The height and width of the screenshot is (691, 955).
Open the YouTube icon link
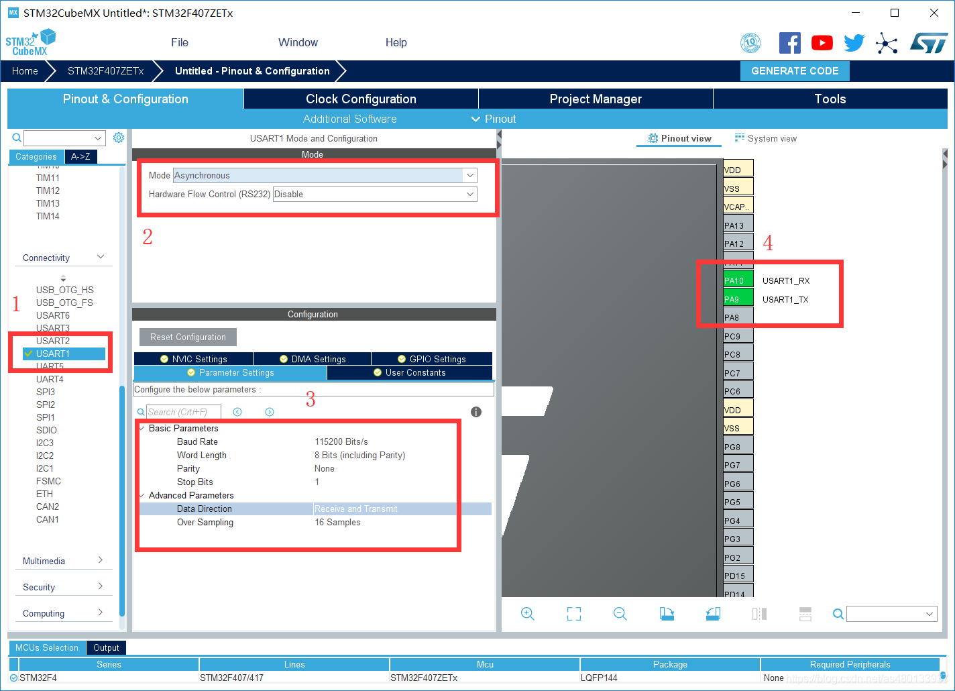pos(822,43)
